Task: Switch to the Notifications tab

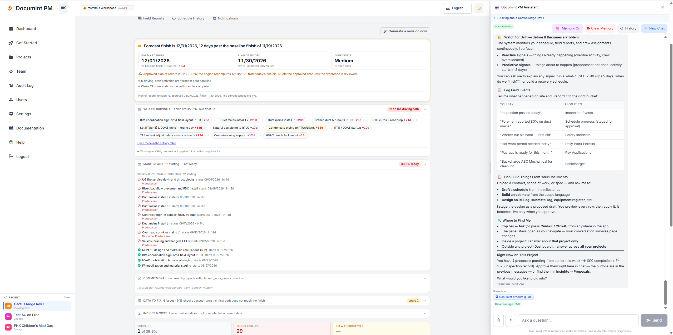Action: pos(225,18)
